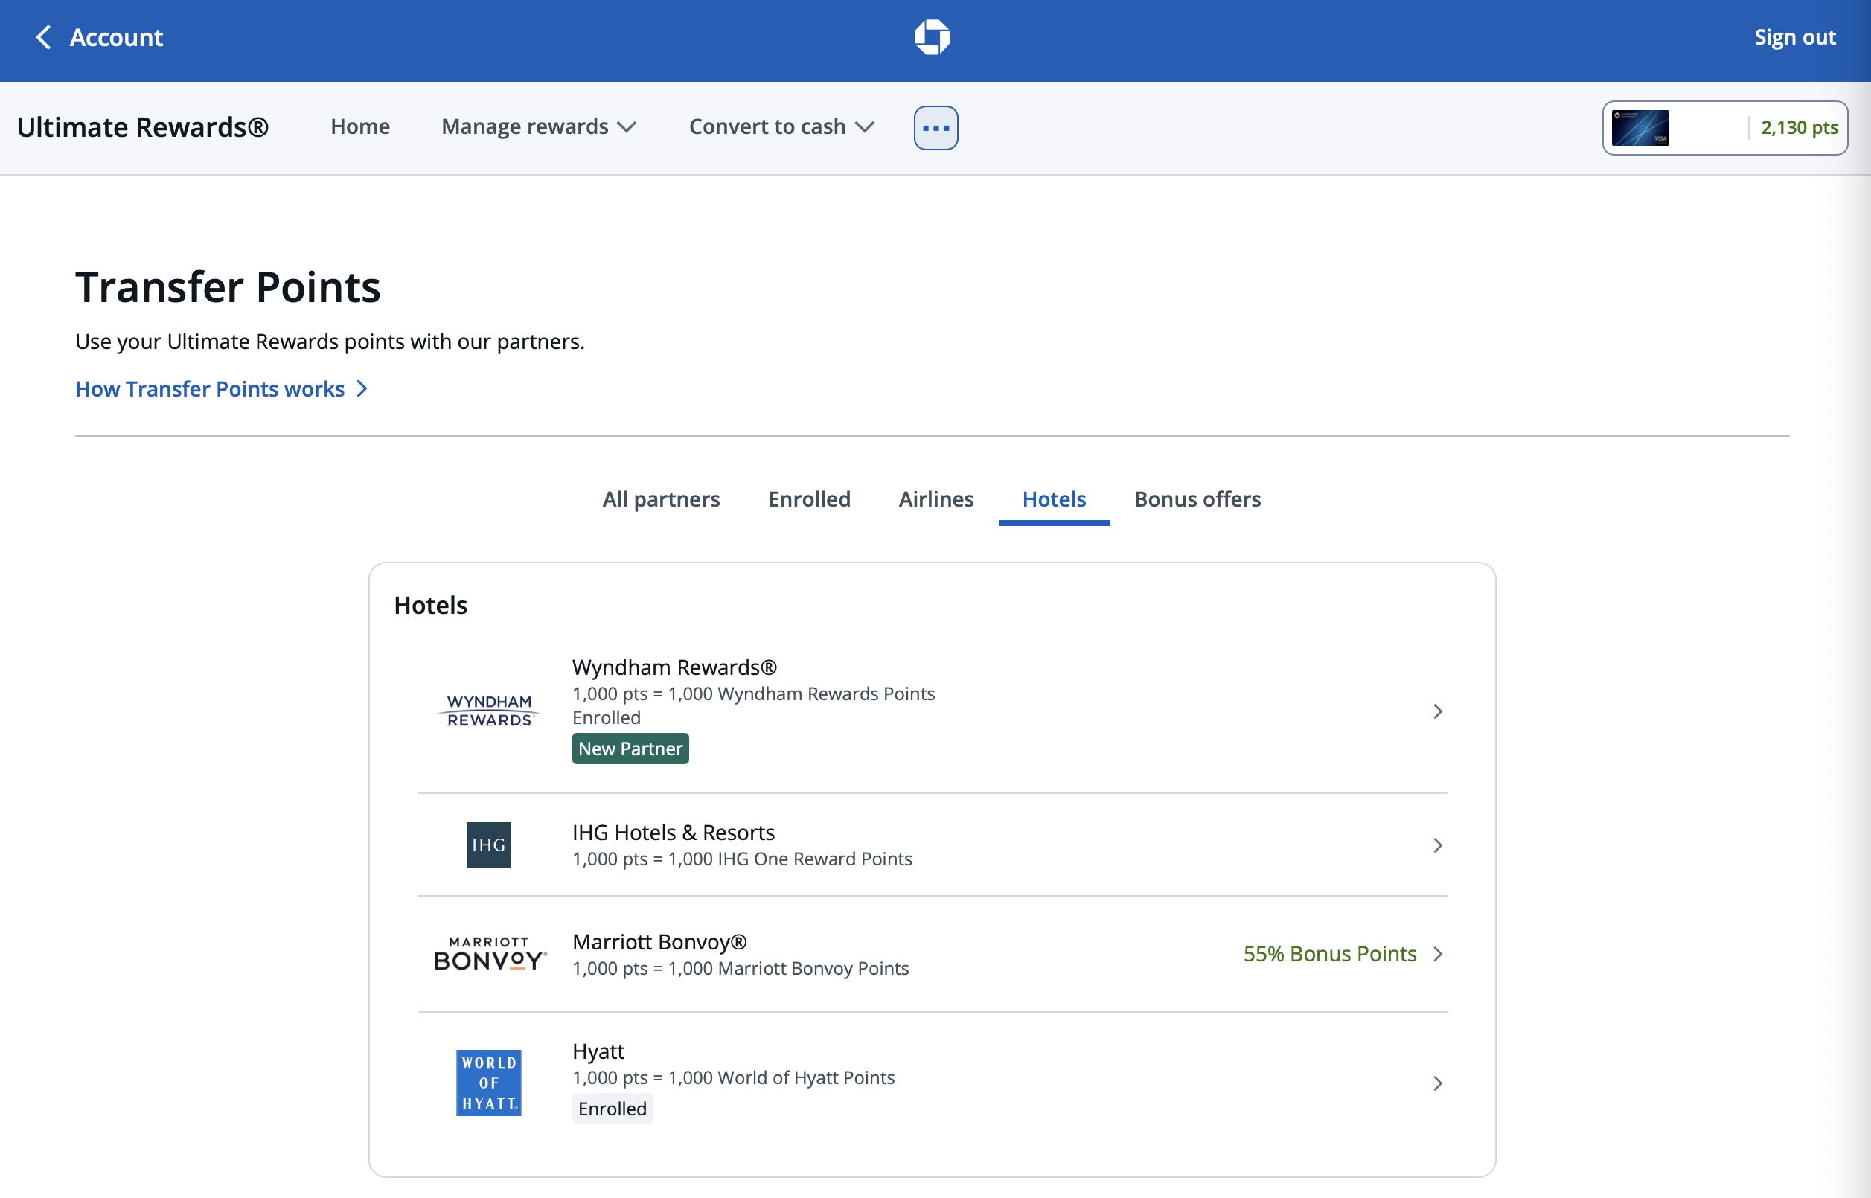The width and height of the screenshot is (1871, 1198).
Task: Expand the Convert to cash dropdown
Action: point(782,126)
